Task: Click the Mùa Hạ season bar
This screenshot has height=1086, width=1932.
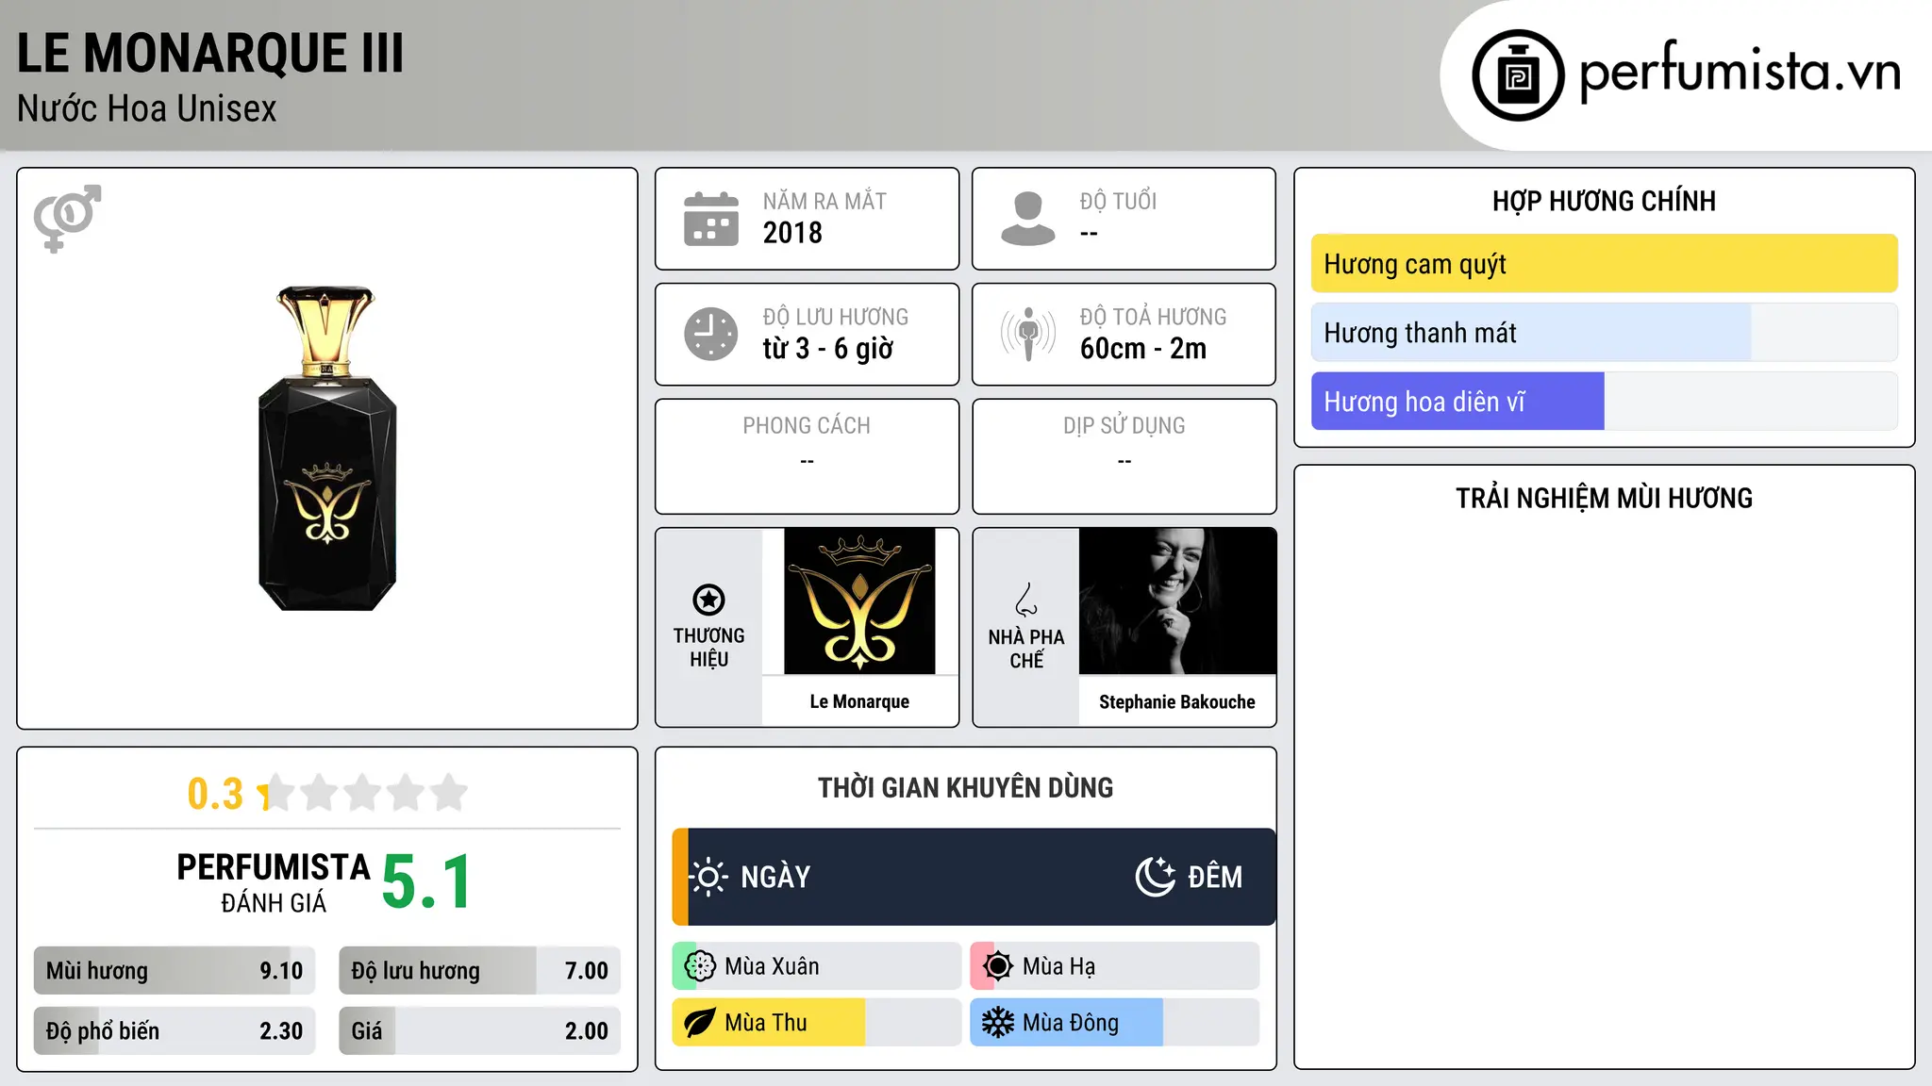Action: click(1115, 966)
